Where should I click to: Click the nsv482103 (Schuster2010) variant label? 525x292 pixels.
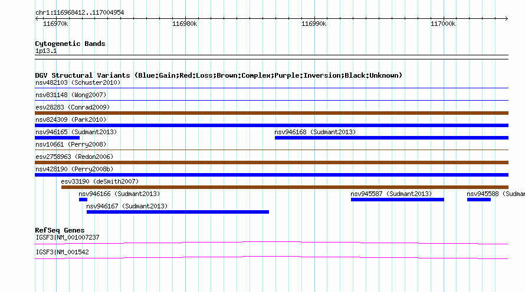78,82
